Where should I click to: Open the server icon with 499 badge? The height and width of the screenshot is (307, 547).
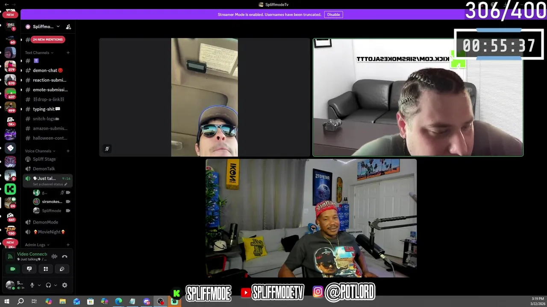coord(10,107)
